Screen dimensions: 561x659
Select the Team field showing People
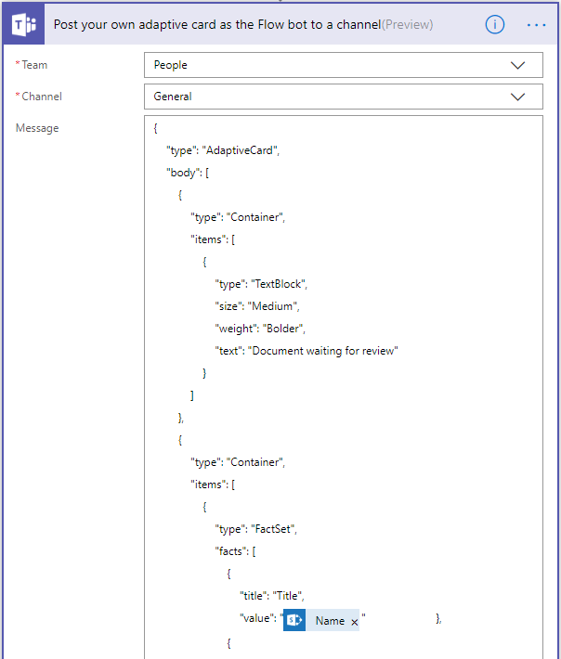[325, 65]
